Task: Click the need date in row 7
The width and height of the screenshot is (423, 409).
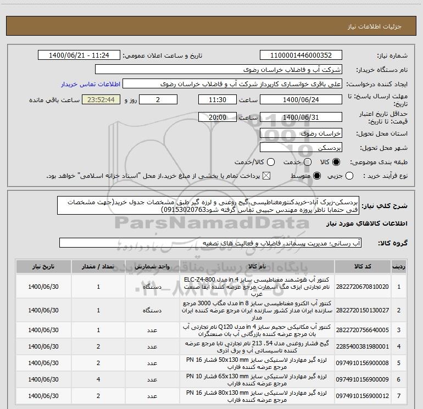Action: tap(43, 396)
